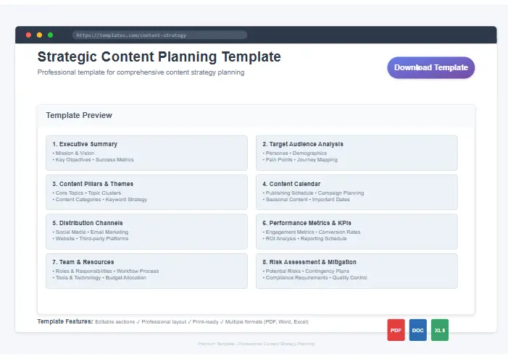The height and width of the screenshot is (359, 508).
Task: Click 'Seasonal Content • Important Dates' line
Action: [x=307, y=200]
